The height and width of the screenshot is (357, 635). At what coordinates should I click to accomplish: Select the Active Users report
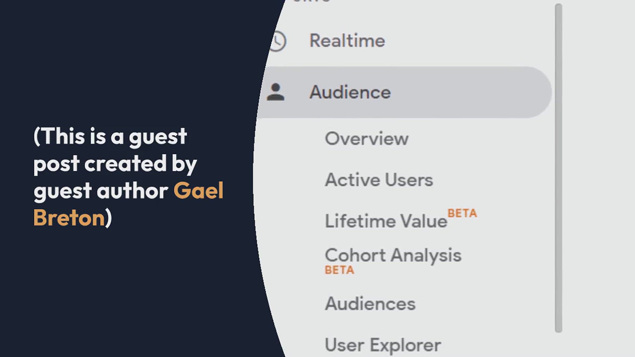pyautogui.click(x=379, y=180)
